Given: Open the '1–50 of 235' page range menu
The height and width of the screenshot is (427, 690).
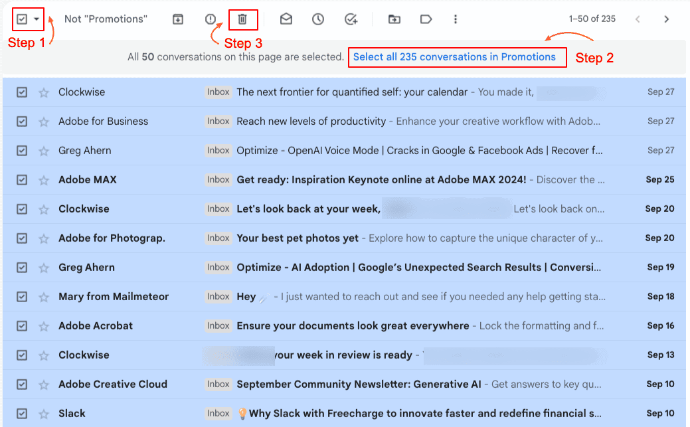Looking at the screenshot, I should point(592,19).
